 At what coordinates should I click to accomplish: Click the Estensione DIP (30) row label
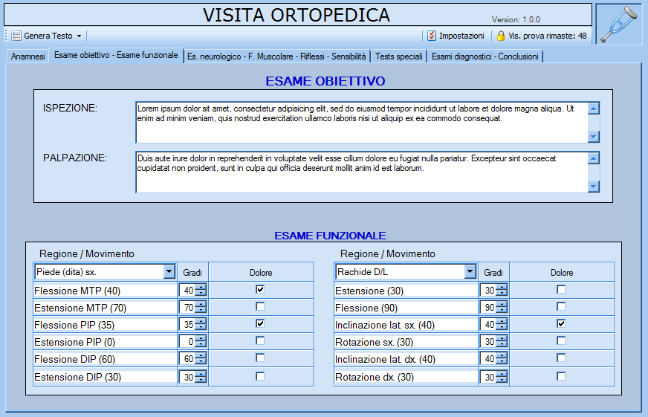[x=78, y=377]
